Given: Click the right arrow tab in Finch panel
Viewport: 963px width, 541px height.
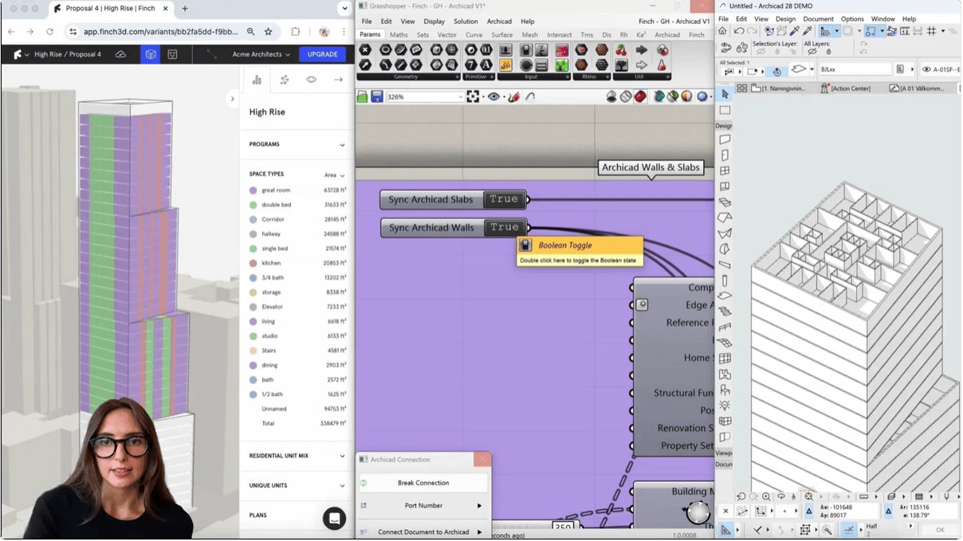Looking at the screenshot, I should point(338,80).
